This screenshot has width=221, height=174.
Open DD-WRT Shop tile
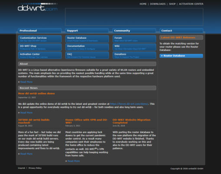(40, 47)
